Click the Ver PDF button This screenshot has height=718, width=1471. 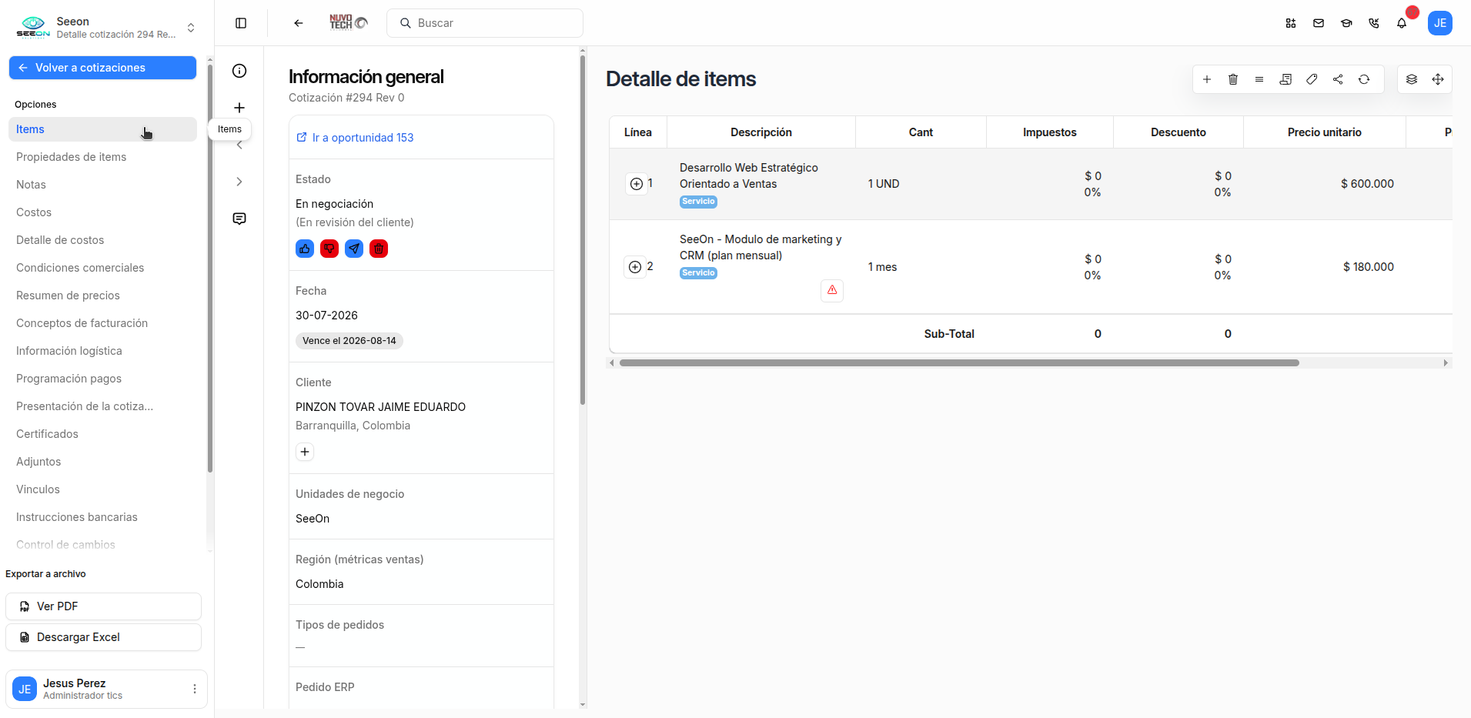pyautogui.click(x=103, y=606)
